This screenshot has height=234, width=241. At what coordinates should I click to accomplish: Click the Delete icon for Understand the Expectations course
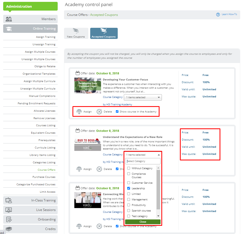click(x=99, y=169)
